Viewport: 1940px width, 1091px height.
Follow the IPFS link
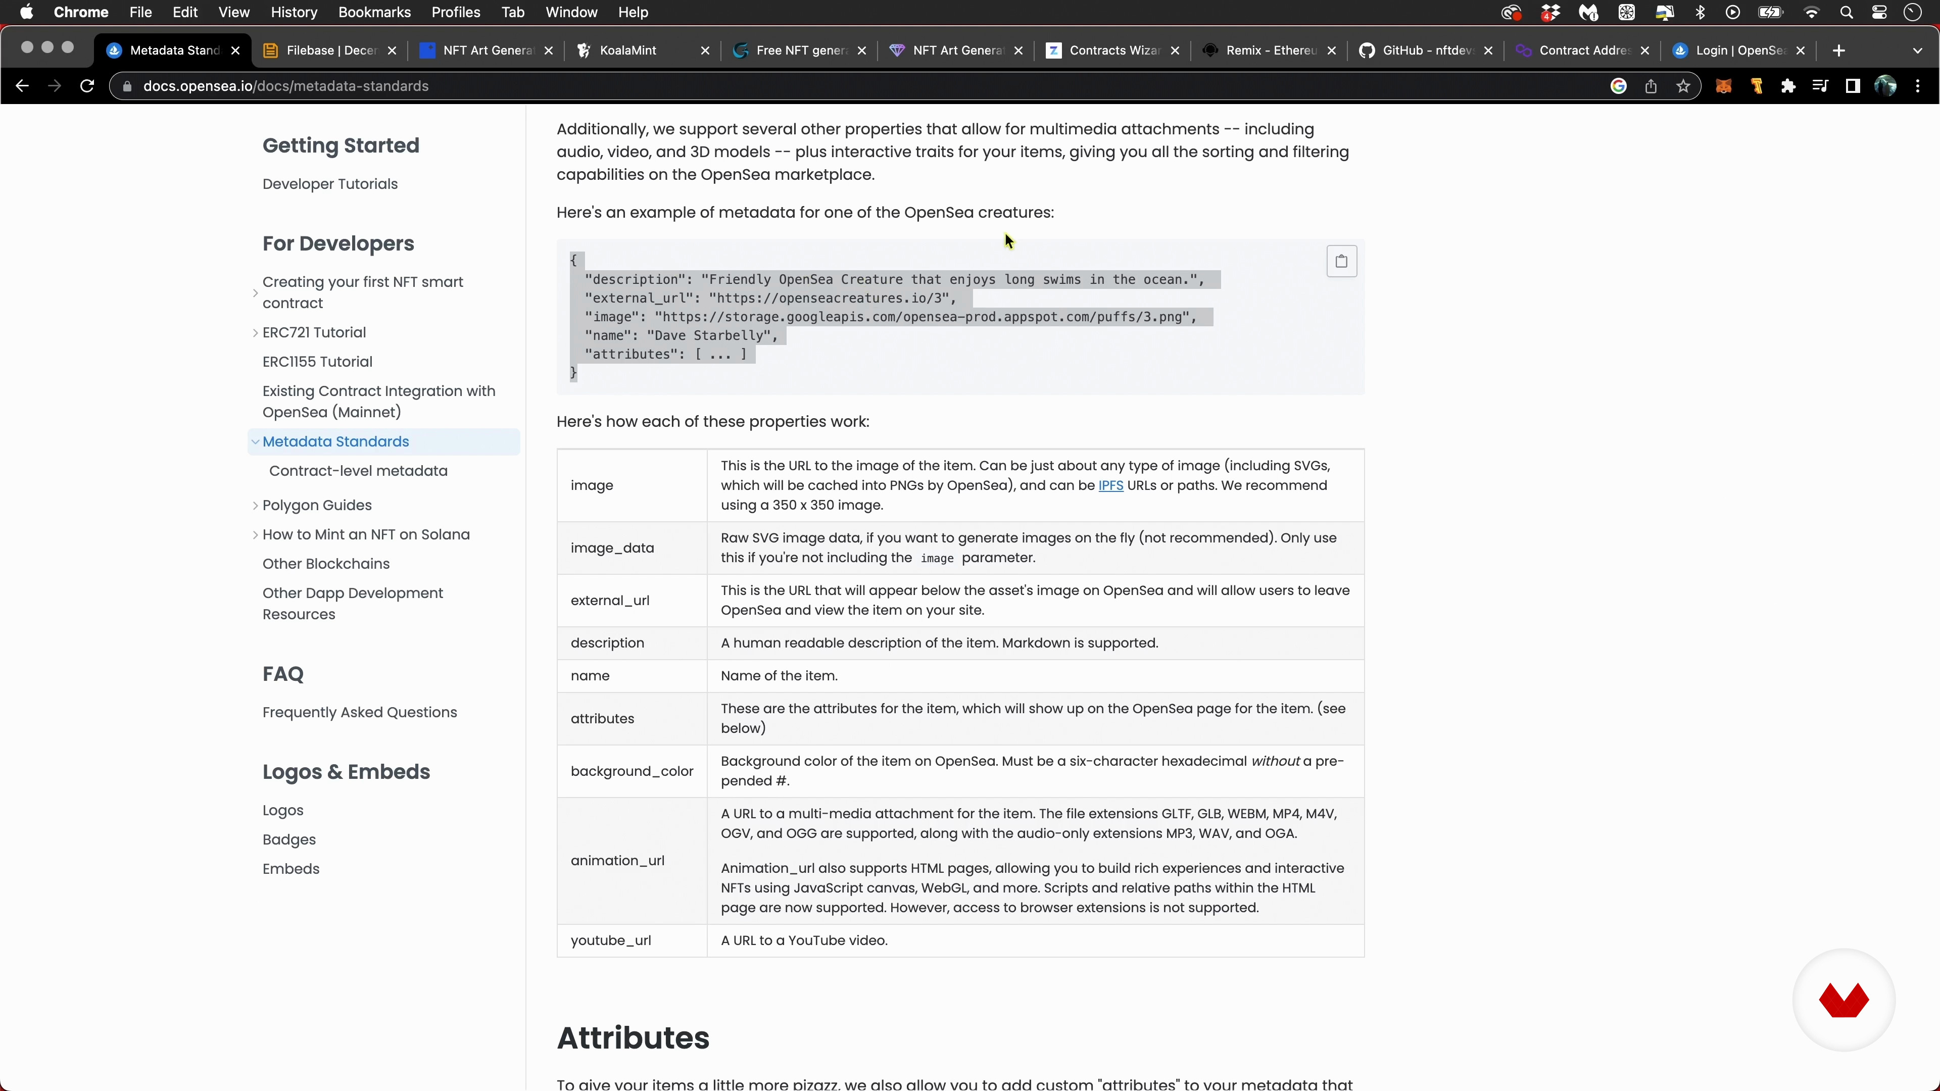click(x=1111, y=485)
